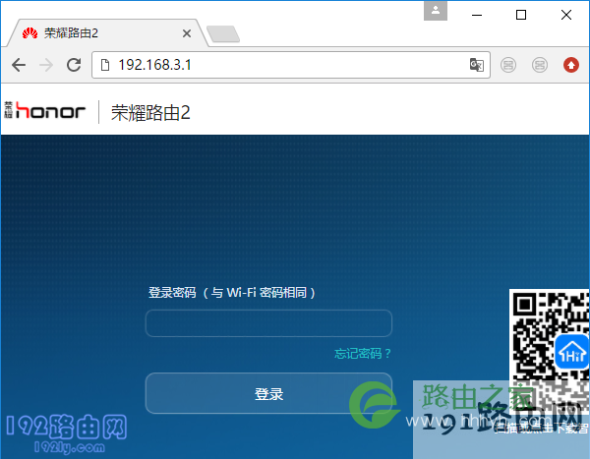Click the browser forward arrow
This screenshot has height=459, width=590.
tap(46, 65)
